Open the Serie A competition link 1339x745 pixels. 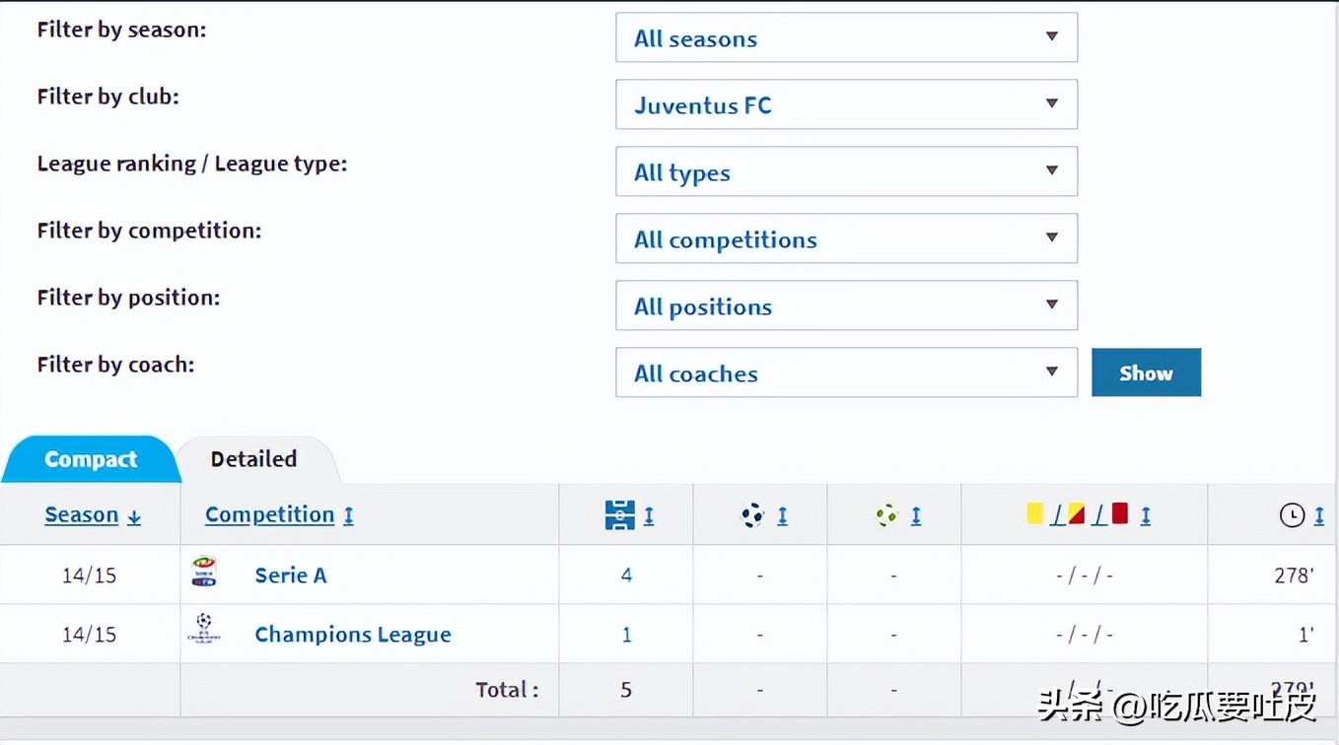click(290, 576)
